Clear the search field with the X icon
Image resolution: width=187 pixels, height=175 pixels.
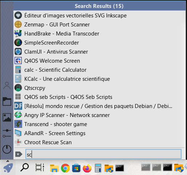(x=19, y=154)
